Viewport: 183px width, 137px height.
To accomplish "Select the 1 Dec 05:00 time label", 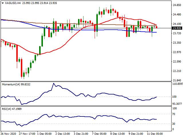I will [x=44, y=134].
